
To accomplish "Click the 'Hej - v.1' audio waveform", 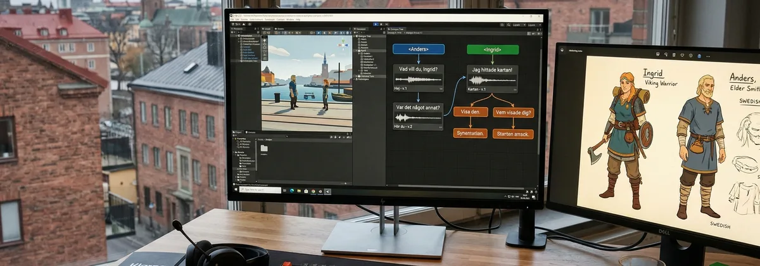I will 418,80.
